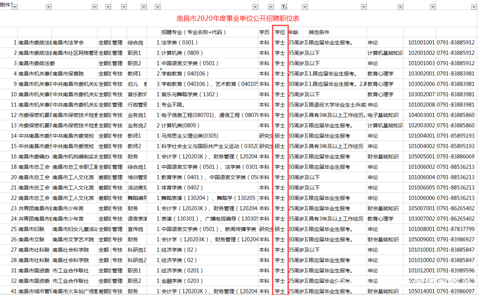Expand the dropdown on the unit name column
The height and width of the screenshot is (295, 479).
[48, 7]
